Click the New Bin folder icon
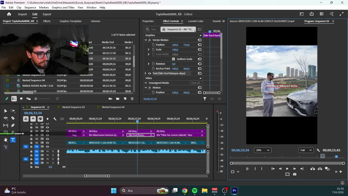The image size is (348, 196). pos(117,99)
